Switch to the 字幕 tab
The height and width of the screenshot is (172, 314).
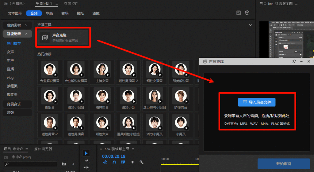click(49, 13)
